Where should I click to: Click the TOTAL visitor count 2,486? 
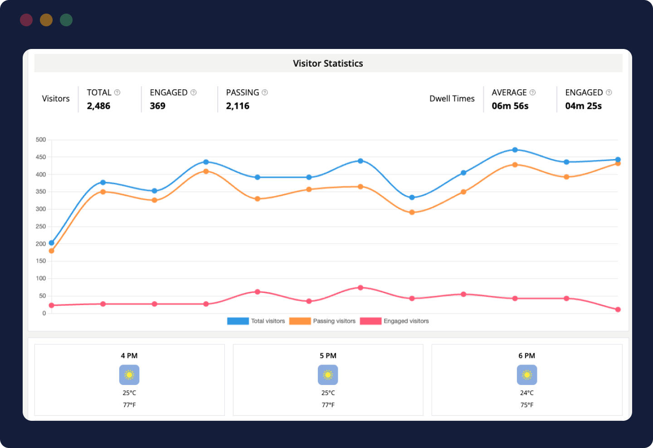[98, 106]
